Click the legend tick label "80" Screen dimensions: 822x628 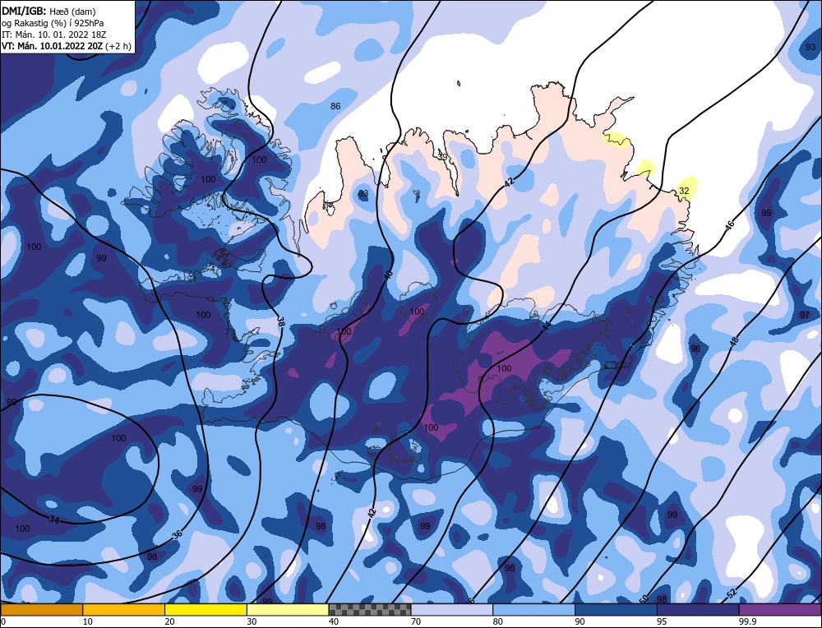497,621
